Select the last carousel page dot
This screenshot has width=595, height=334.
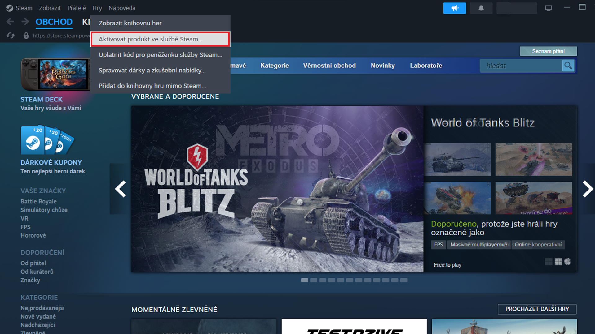(403, 280)
